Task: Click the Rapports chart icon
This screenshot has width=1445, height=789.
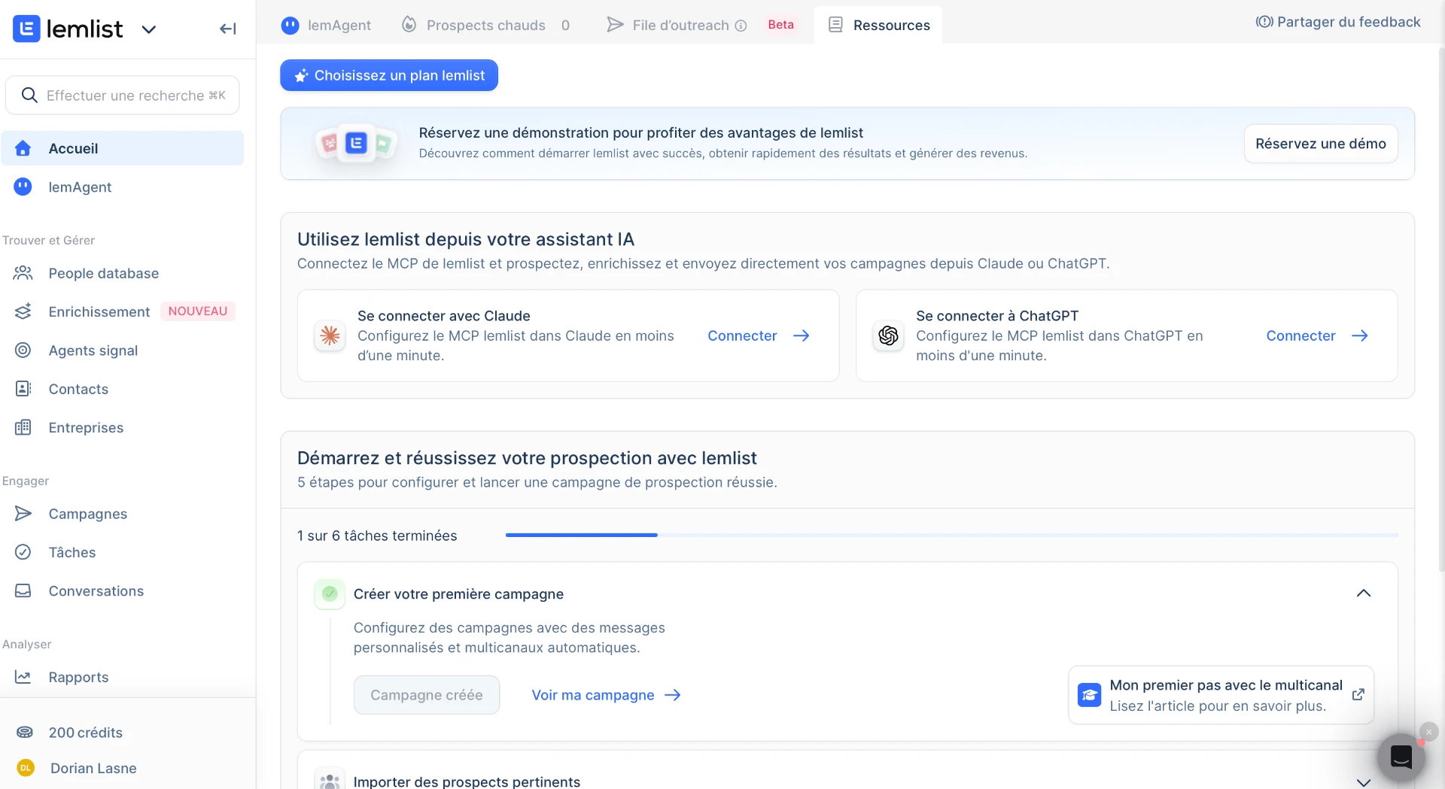Action: coord(23,677)
